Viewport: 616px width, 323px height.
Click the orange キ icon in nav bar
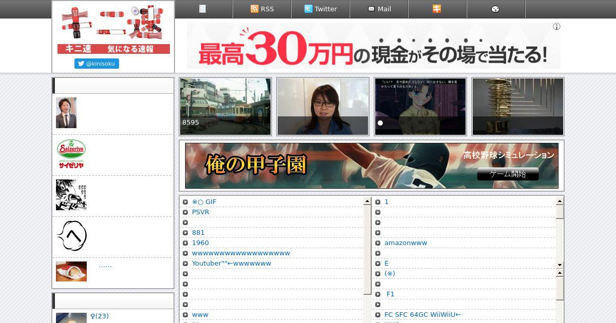[437, 9]
